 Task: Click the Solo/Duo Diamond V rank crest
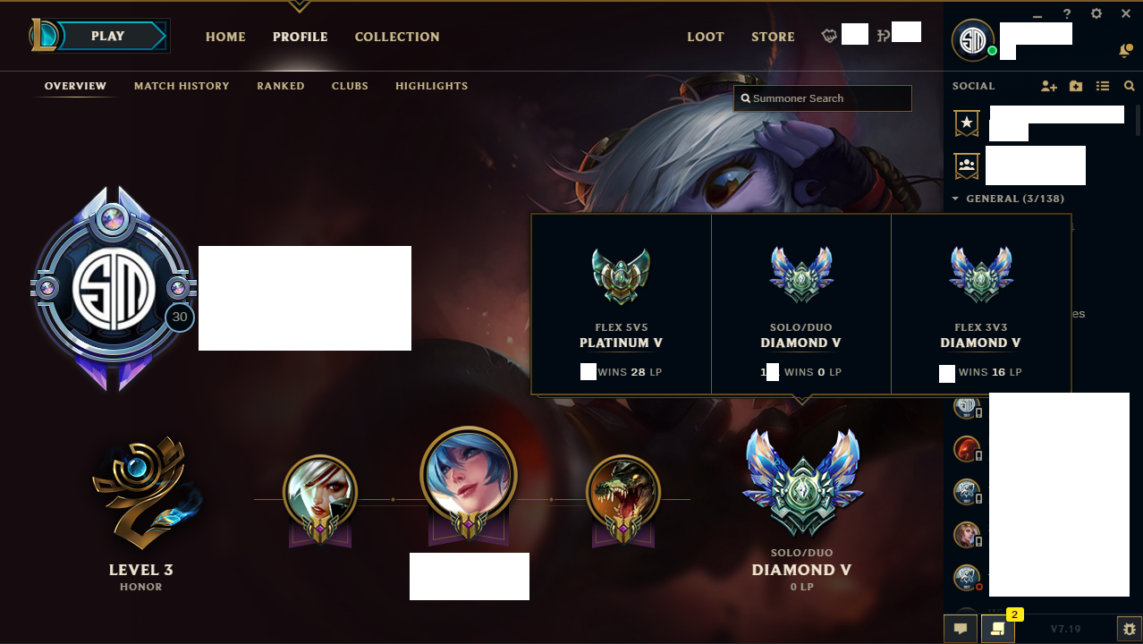802,481
